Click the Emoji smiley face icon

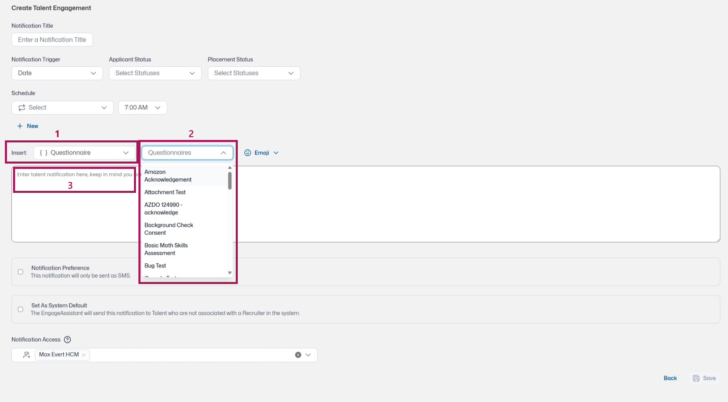click(x=248, y=153)
